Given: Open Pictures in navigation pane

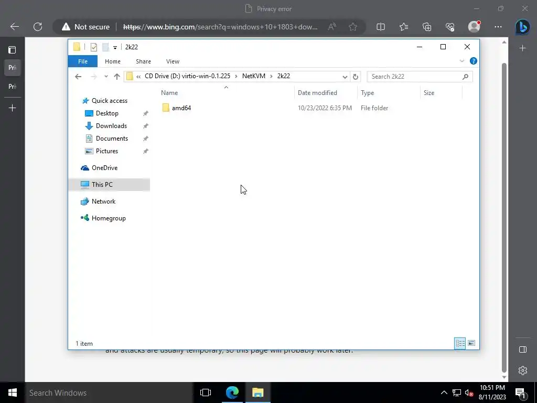Looking at the screenshot, I should click(106, 151).
